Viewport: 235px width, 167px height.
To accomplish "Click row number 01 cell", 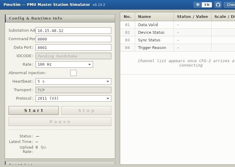I will [x=127, y=25].
